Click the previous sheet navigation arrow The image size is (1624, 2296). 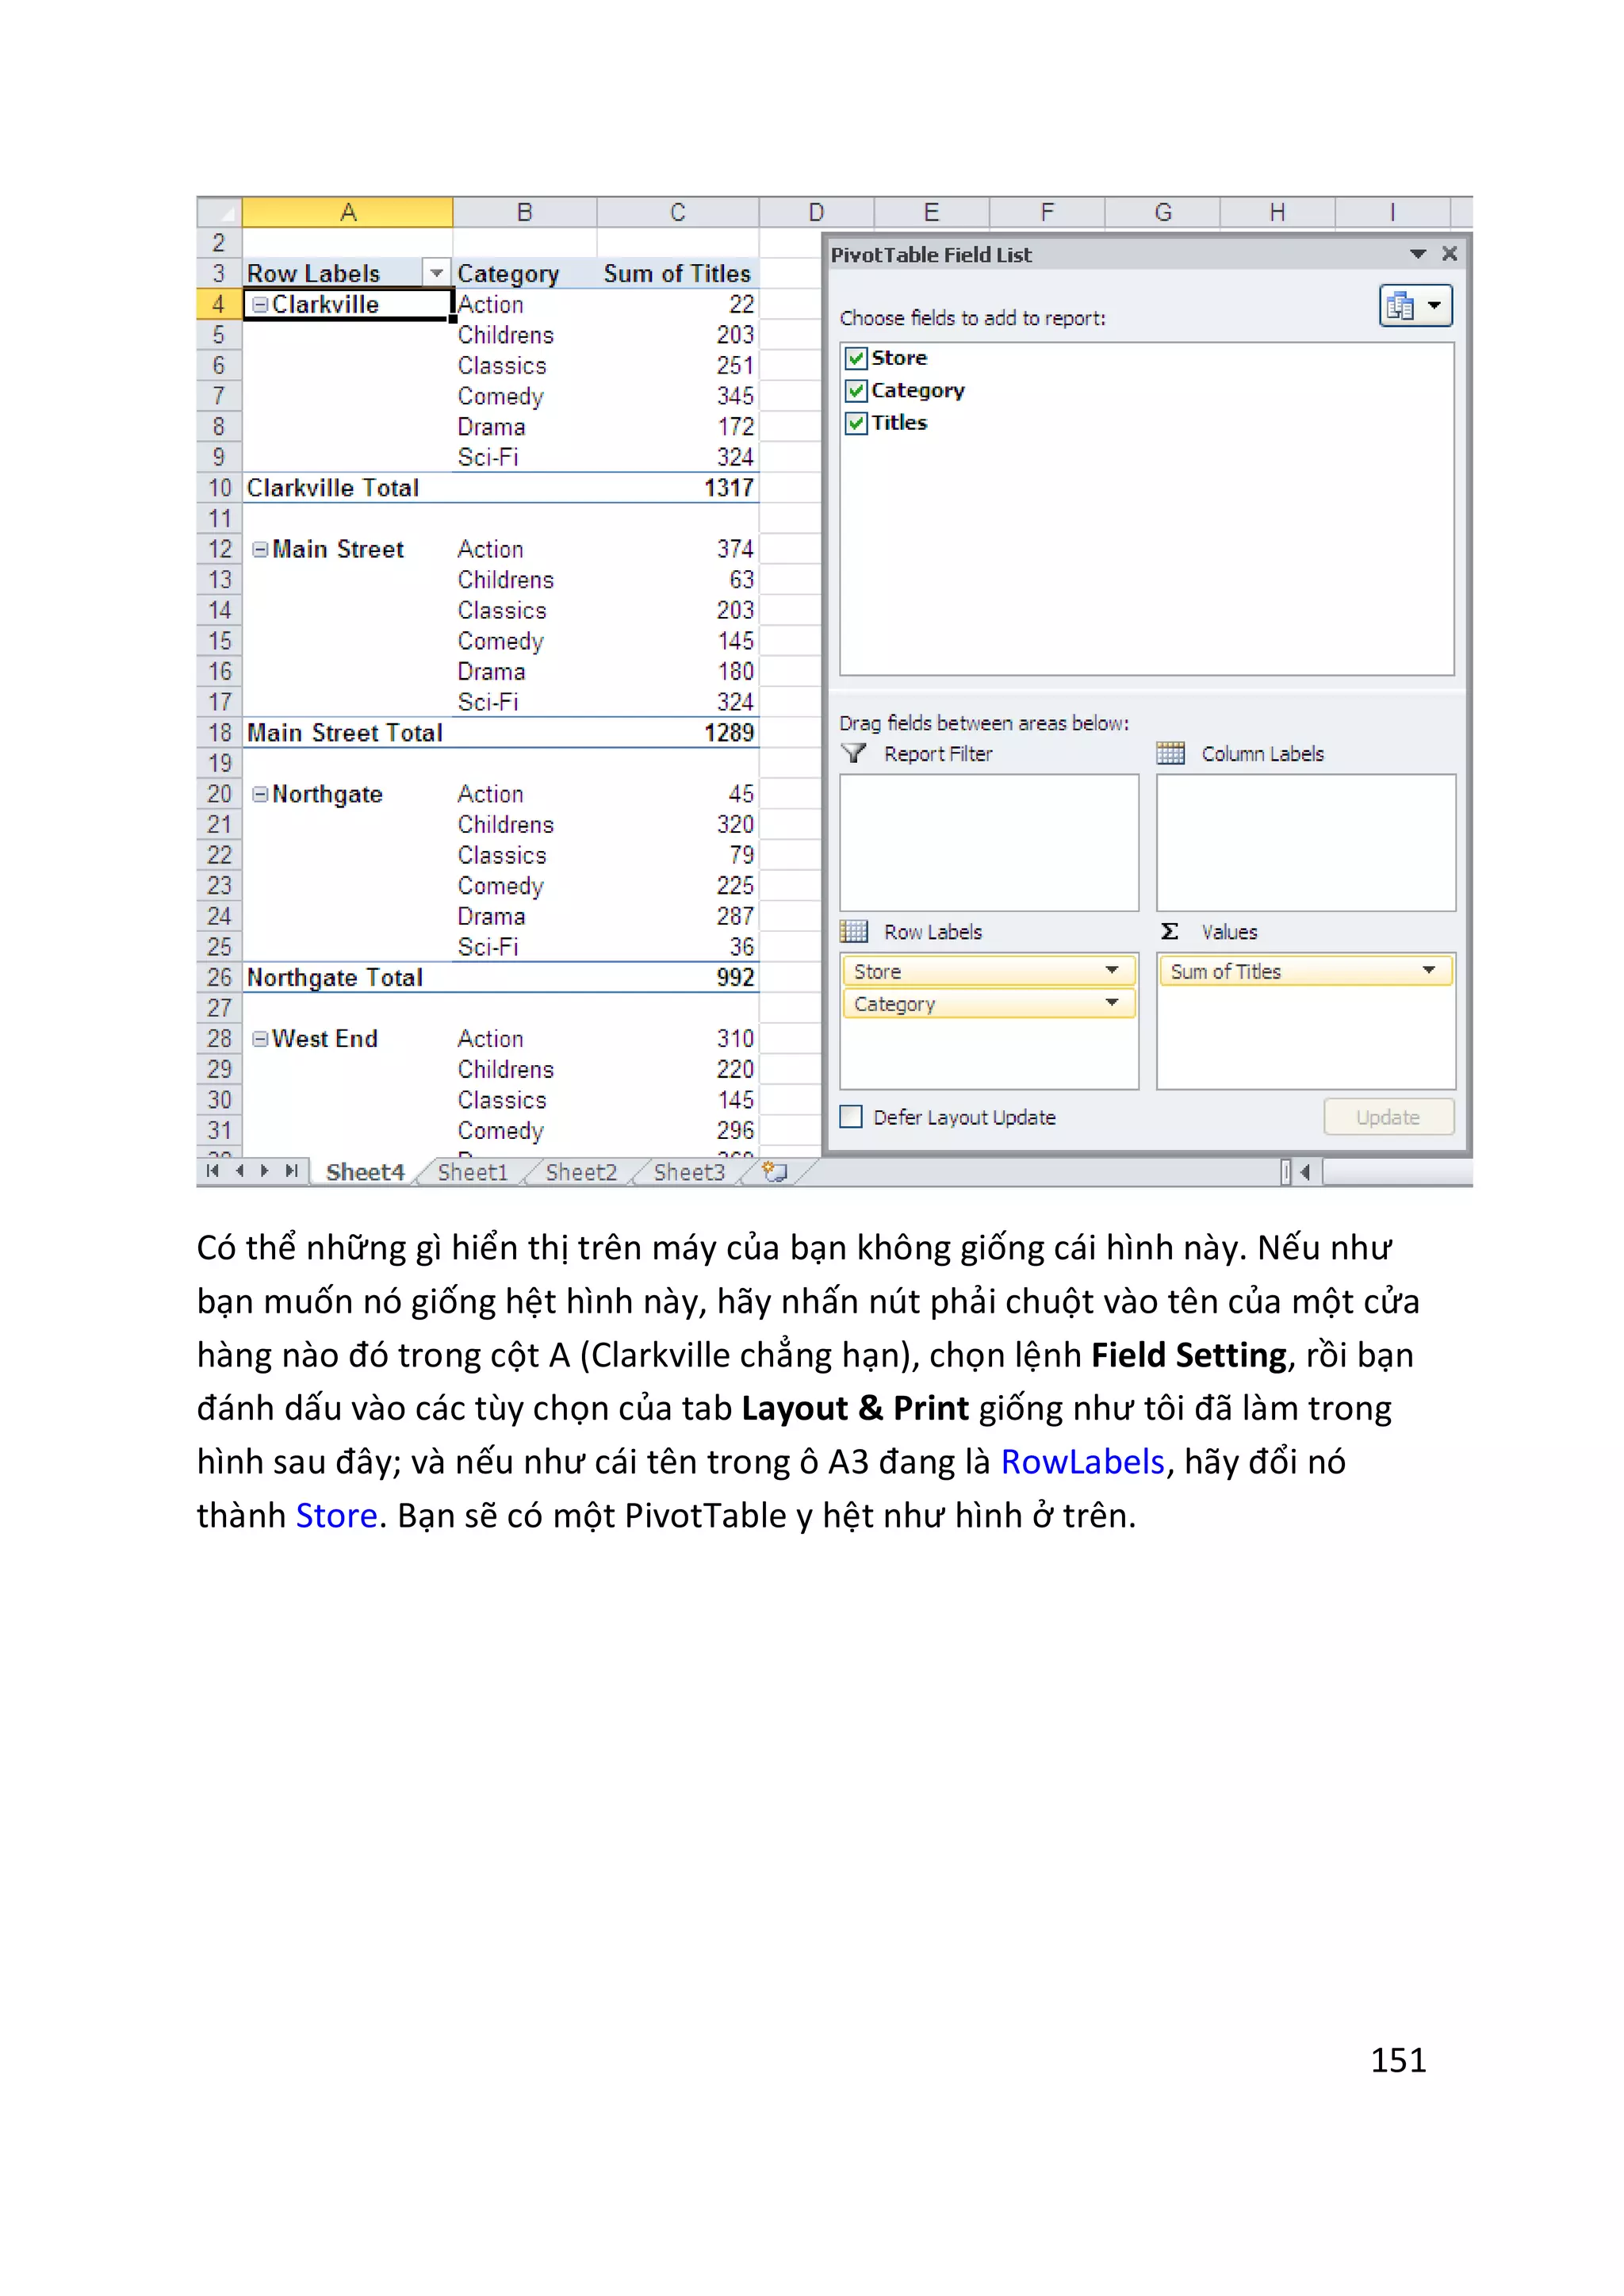pos(239,1171)
